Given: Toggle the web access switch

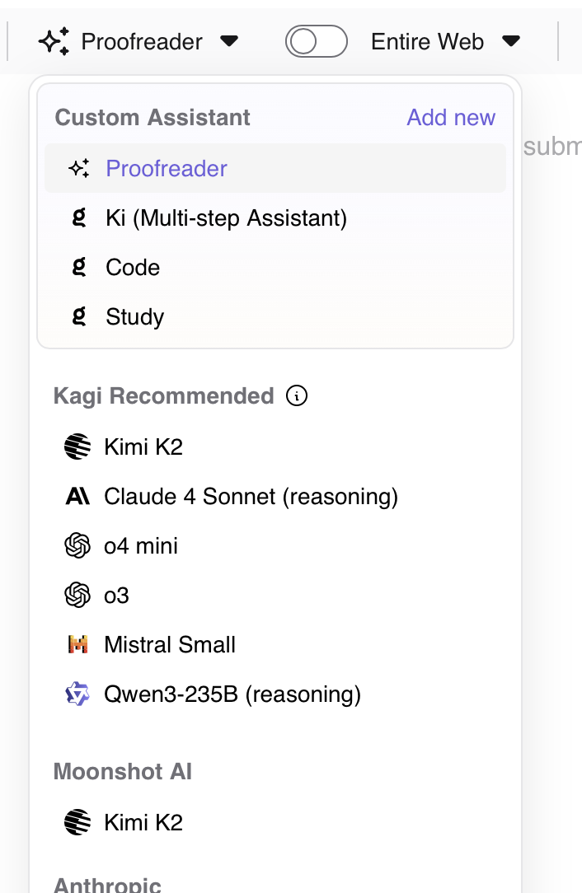Looking at the screenshot, I should [316, 41].
